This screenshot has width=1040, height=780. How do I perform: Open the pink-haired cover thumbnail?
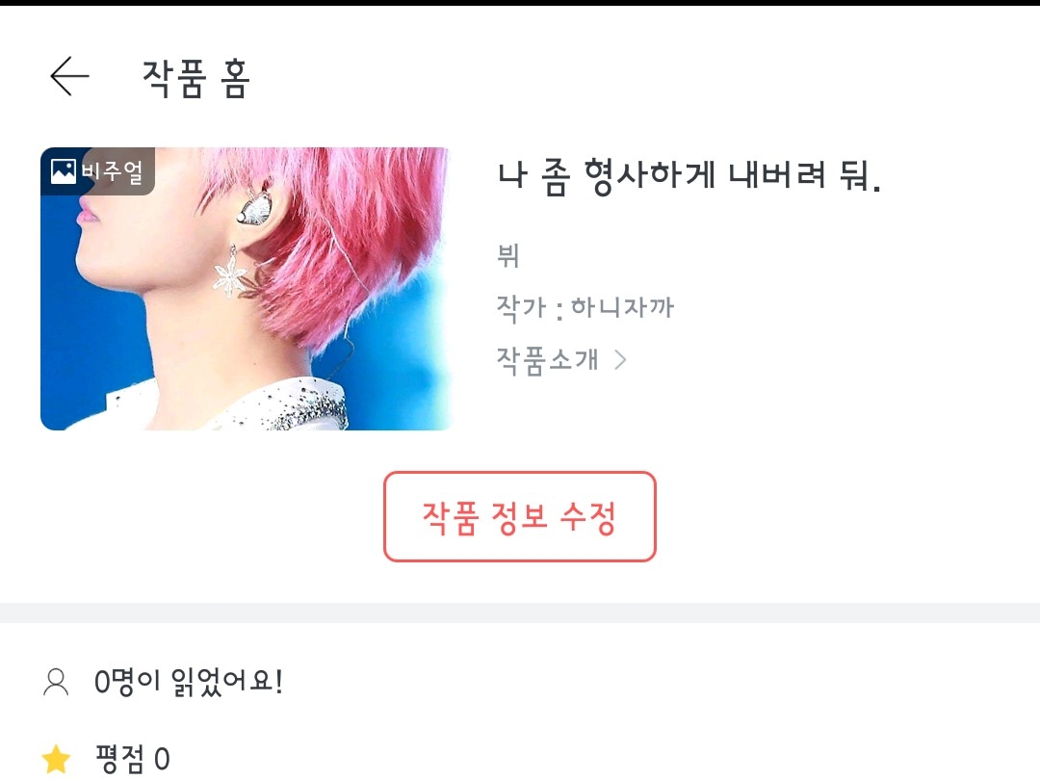[x=247, y=289]
